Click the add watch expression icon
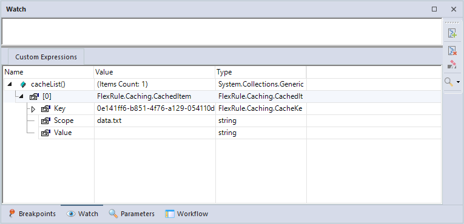Viewport: 464px width, 224px height. pos(452,33)
